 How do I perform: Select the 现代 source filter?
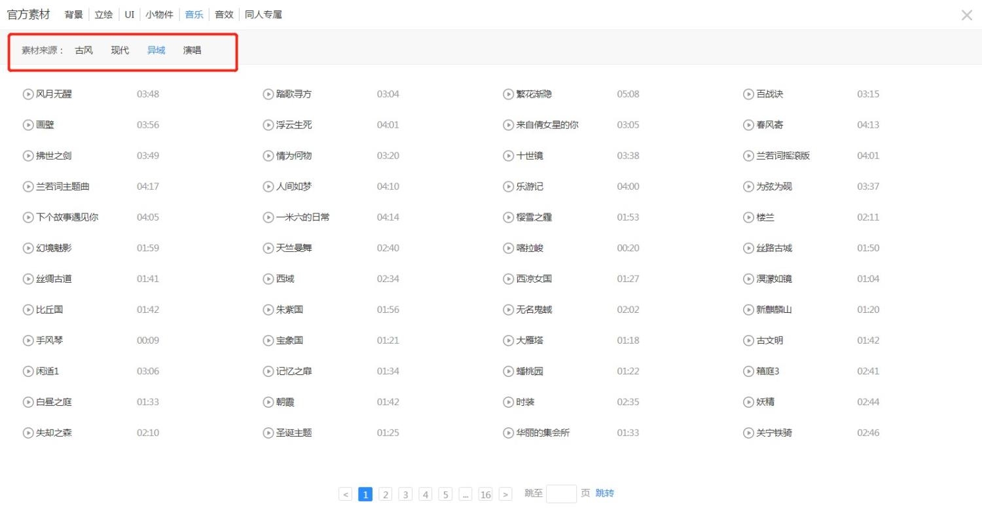tap(120, 50)
